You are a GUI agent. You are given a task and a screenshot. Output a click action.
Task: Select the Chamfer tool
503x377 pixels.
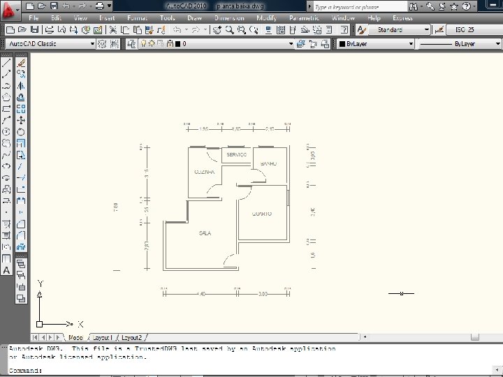[21, 224]
